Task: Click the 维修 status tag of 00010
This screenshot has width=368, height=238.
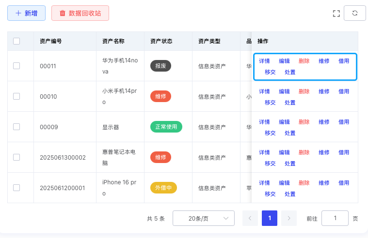Action: click(x=160, y=96)
